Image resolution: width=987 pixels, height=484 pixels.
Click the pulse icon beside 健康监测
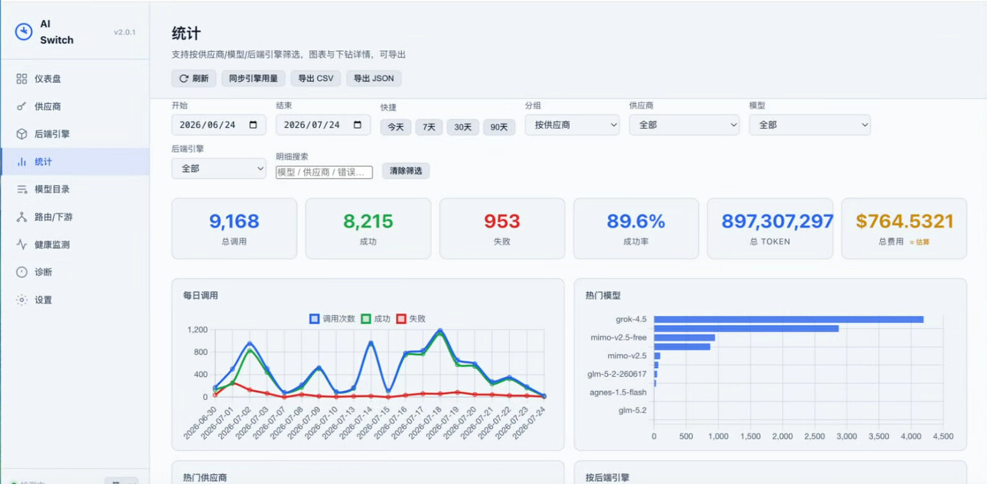coord(21,245)
